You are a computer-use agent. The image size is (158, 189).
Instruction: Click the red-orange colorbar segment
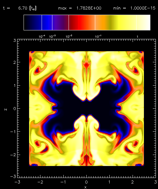click(x=82, y=22)
